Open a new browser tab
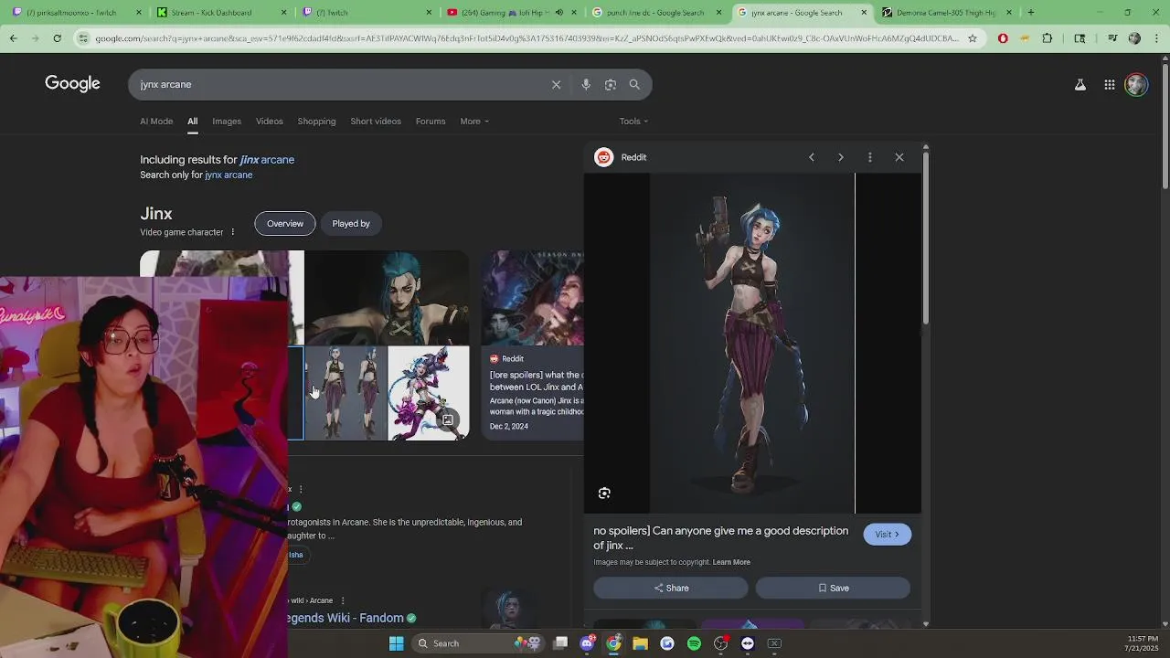 1031,13
